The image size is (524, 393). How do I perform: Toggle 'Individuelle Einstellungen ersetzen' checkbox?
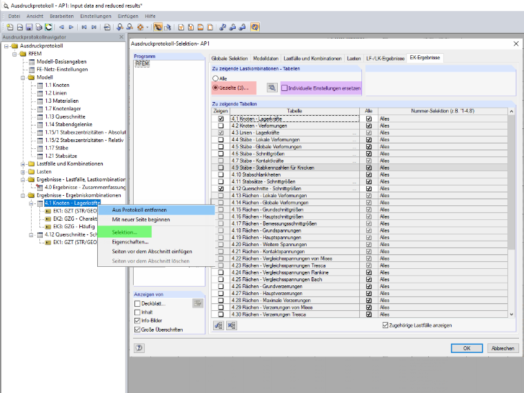click(284, 88)
